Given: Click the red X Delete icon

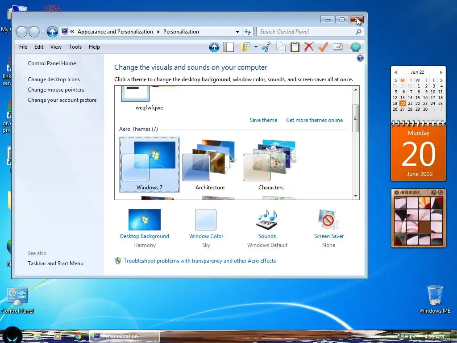Looking at the screenshot, I should point(309,46).
